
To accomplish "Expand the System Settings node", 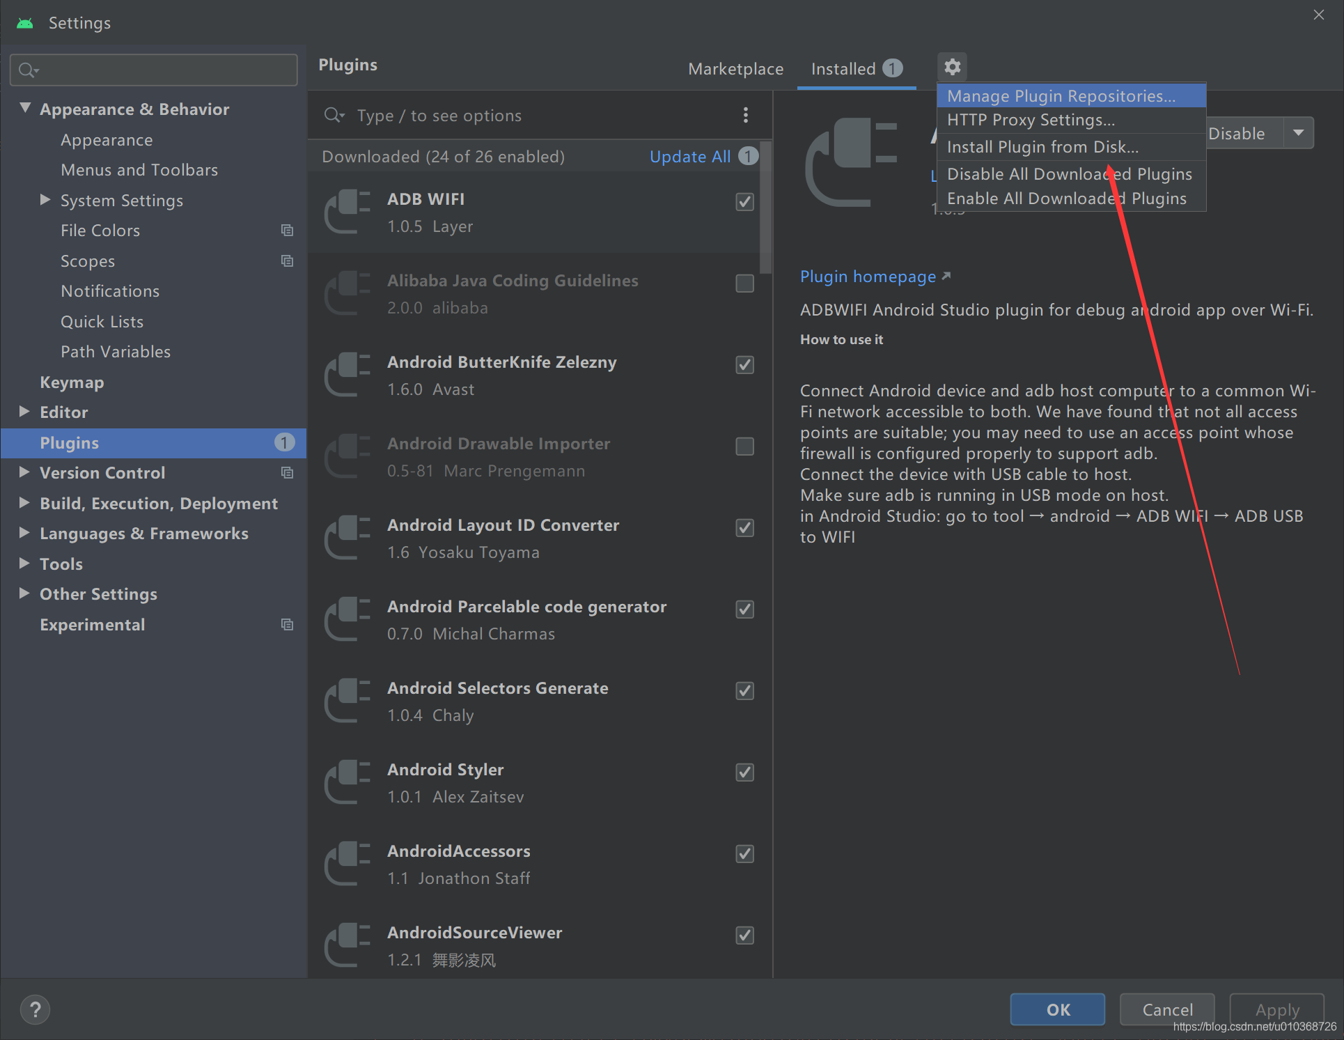I will point(45,200).
